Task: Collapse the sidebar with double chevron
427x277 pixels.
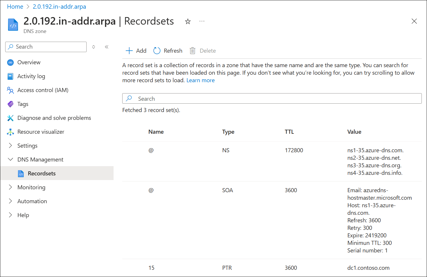Action: coord(107,47)
